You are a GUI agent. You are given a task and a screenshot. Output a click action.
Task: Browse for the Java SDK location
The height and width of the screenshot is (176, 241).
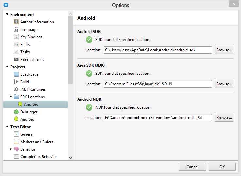pyautogui.click(x=224, y=84)
